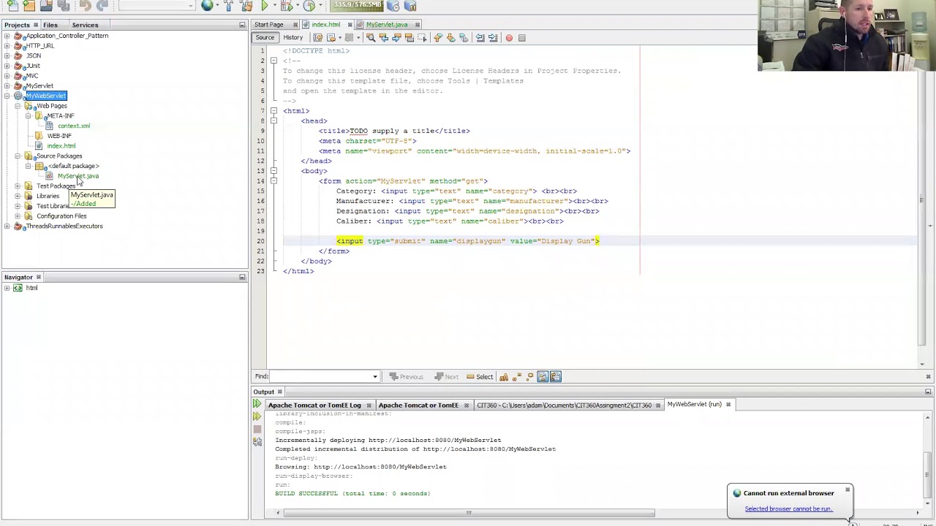The height and width of the screenshot is (526, 936).
Task: Click Previous Bookmark editor icon
Action: pyautogui.click(x=438, y=38)
